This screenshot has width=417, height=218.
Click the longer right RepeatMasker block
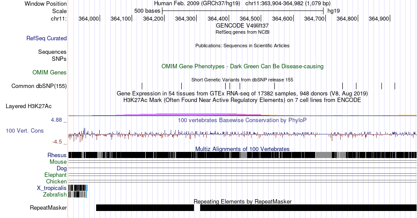[308, 207]
